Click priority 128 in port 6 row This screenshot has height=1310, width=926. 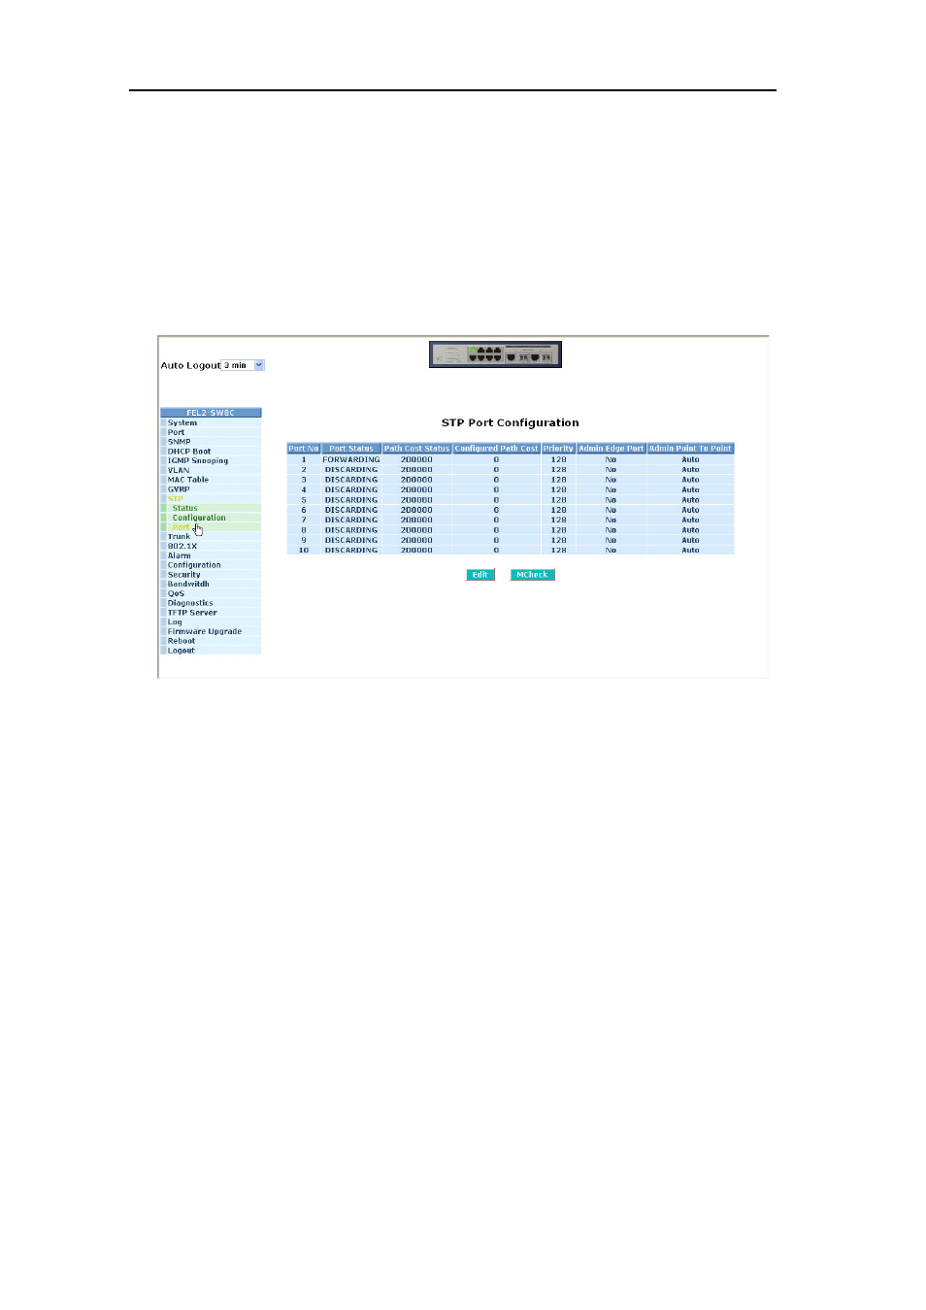[x=559, y=510]
